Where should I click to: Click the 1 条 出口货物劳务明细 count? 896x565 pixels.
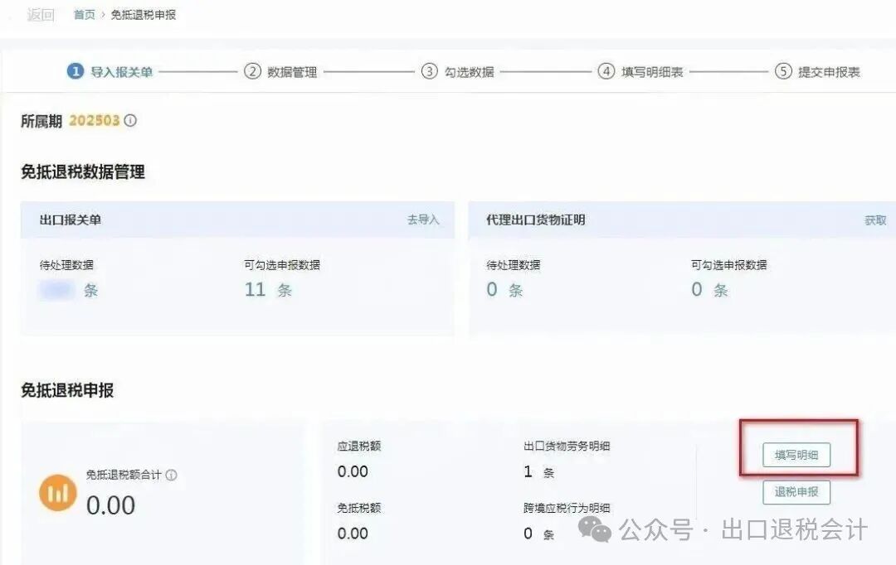click(x=528, y=472)
